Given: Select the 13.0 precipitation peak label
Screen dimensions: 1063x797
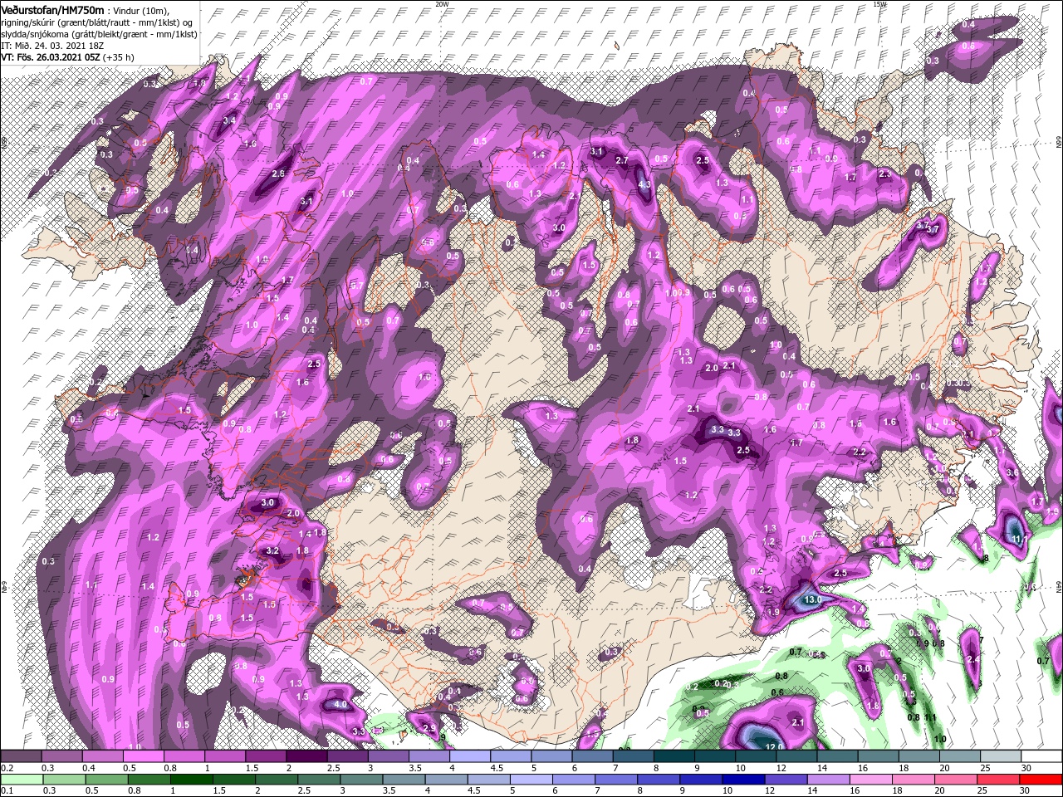Looking at the screenshot, I should click(812, 599).
